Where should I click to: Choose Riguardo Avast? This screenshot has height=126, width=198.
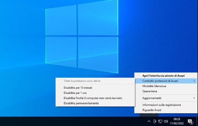pos(166,110)
